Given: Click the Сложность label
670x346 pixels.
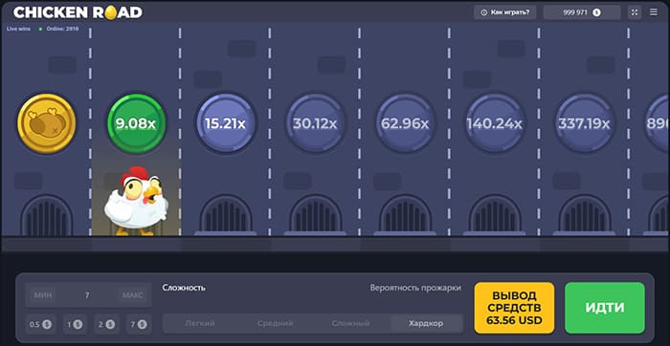Looking at the screenshot, I should [x=184, y=288].
